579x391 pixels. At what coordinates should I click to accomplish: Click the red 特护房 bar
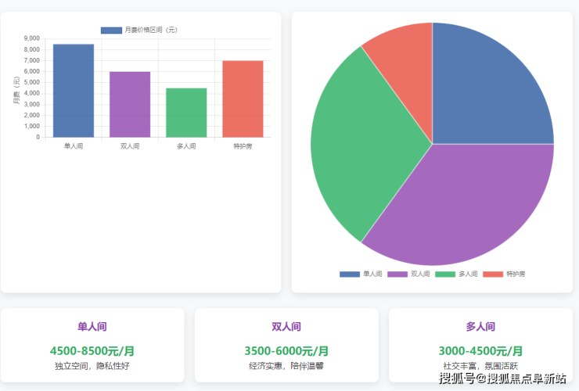(243, 99)
